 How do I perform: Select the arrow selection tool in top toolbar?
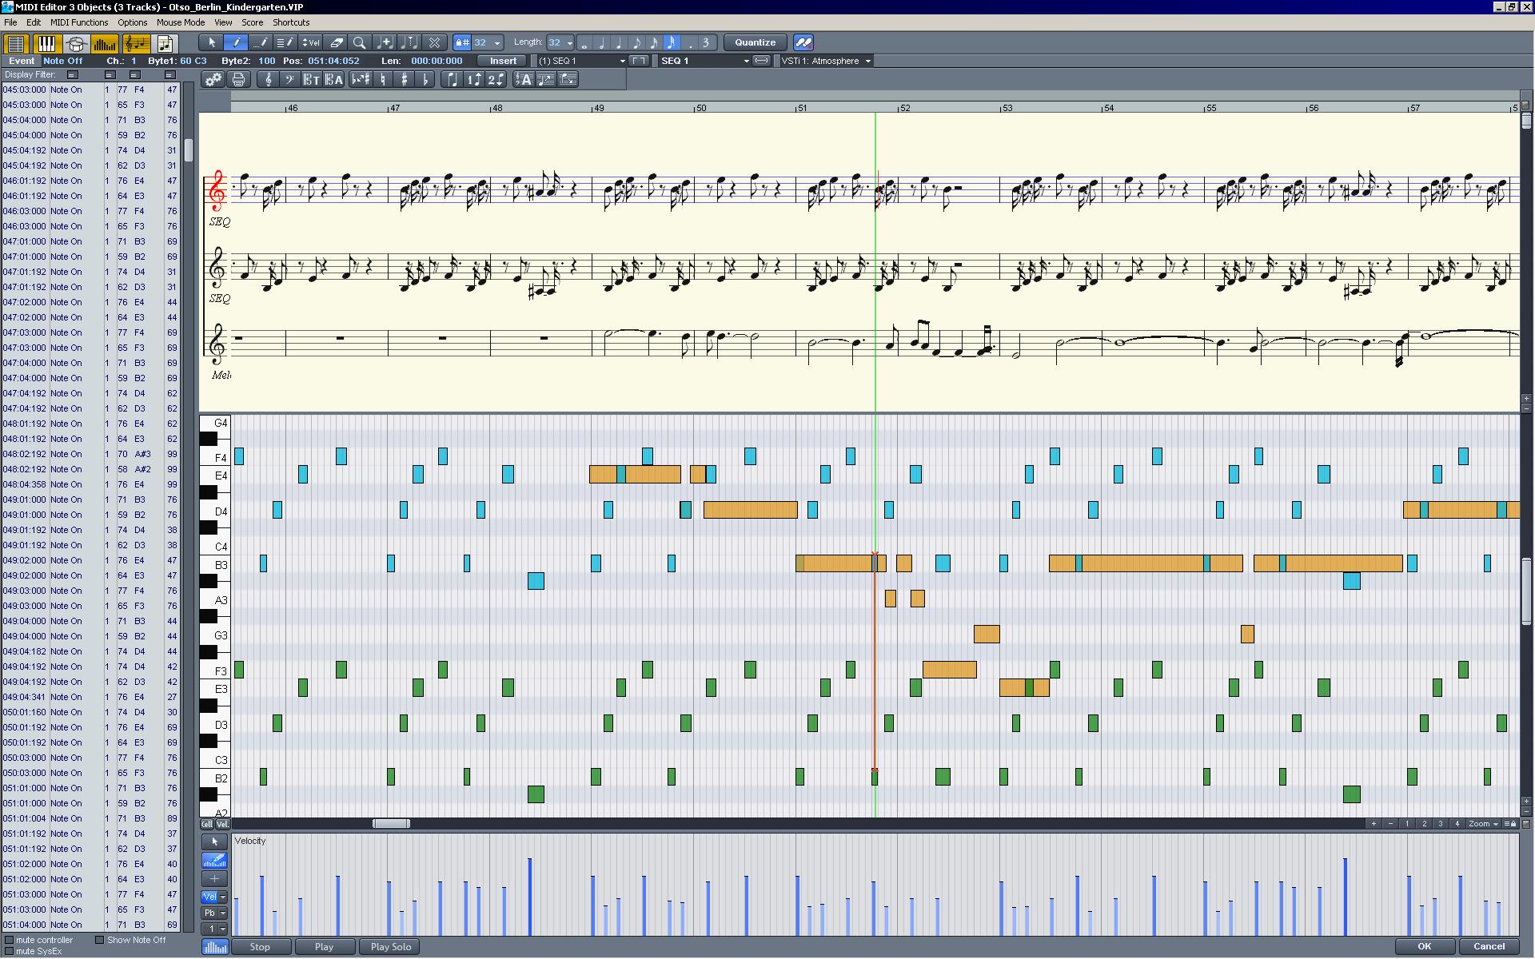pyautogui.click(x=212, y=42)
